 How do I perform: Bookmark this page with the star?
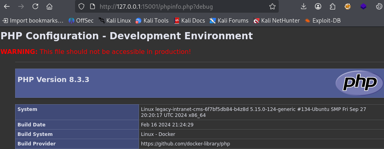272,7
